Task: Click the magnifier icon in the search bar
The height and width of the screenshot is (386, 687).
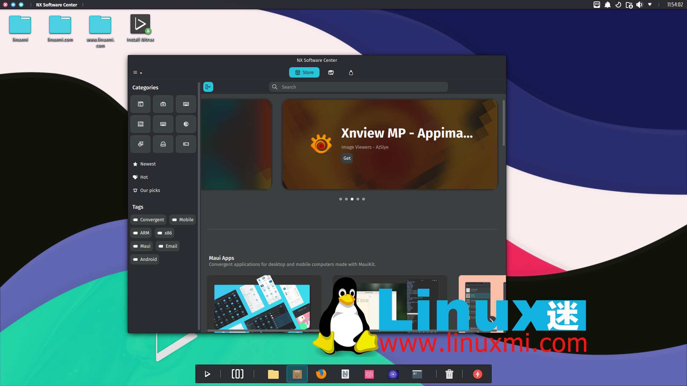Action: coord(275,87)
